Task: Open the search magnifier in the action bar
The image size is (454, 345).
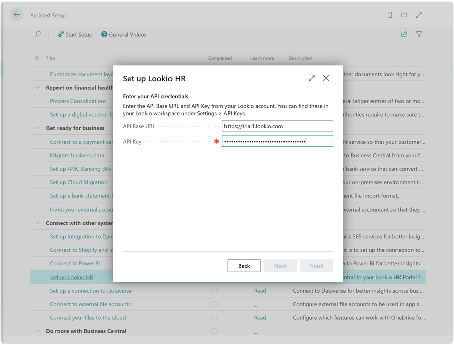Action: tap(37, 34)
